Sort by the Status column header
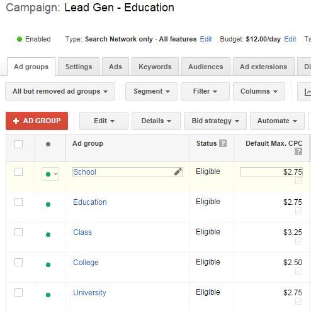The height and width of the screenshot is (311, 311). (x=206, y=143)
